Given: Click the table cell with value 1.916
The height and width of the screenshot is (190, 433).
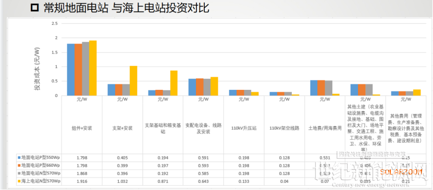Looking at the screenshot, I should 82,182.
